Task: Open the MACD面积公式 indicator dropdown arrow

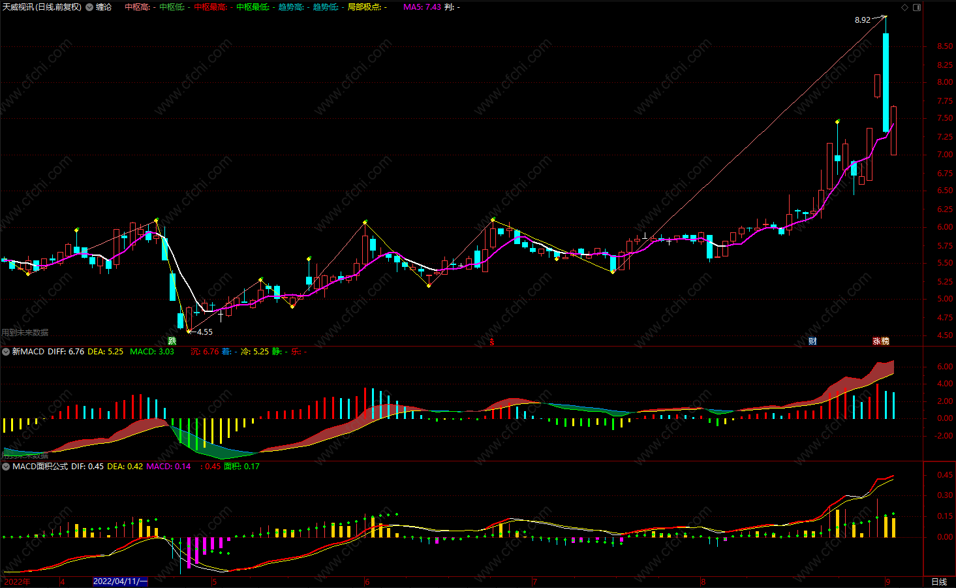Action: point(6,467)
